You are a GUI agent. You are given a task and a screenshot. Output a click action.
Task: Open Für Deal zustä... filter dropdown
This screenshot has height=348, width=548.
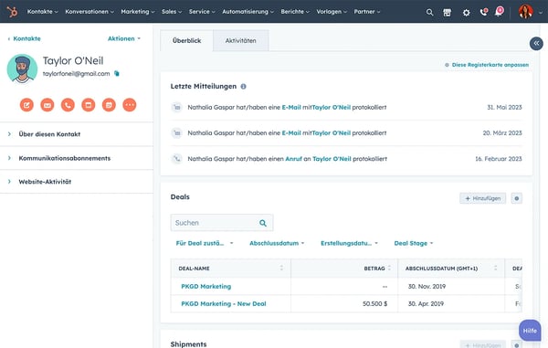click(x=205, y=243)
